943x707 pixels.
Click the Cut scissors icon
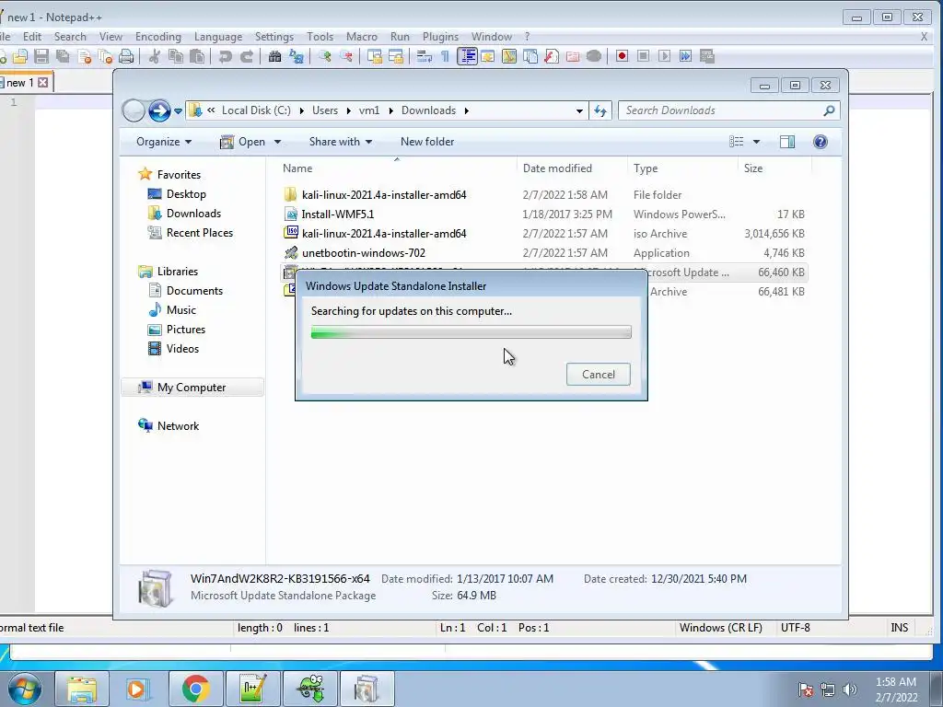154,56
